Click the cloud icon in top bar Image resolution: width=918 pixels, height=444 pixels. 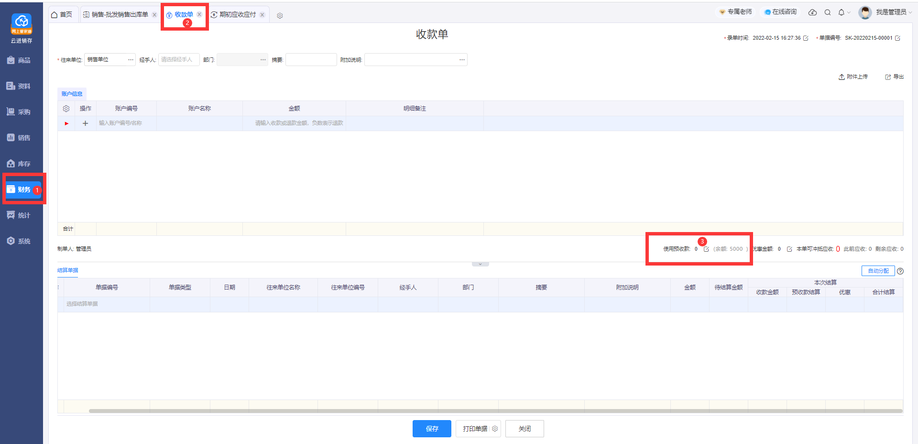click(812, 12)
